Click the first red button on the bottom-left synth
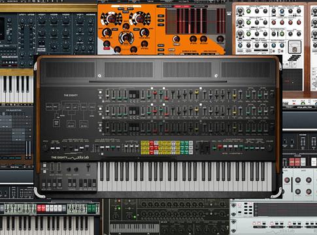Screen dimensions: 317x235 point(39,208)
